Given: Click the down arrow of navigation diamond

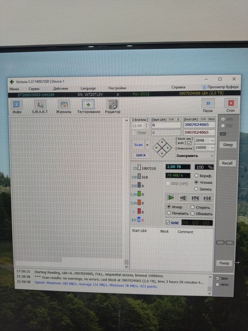Looking at the screenshot, I should click(x=162, y=154).
